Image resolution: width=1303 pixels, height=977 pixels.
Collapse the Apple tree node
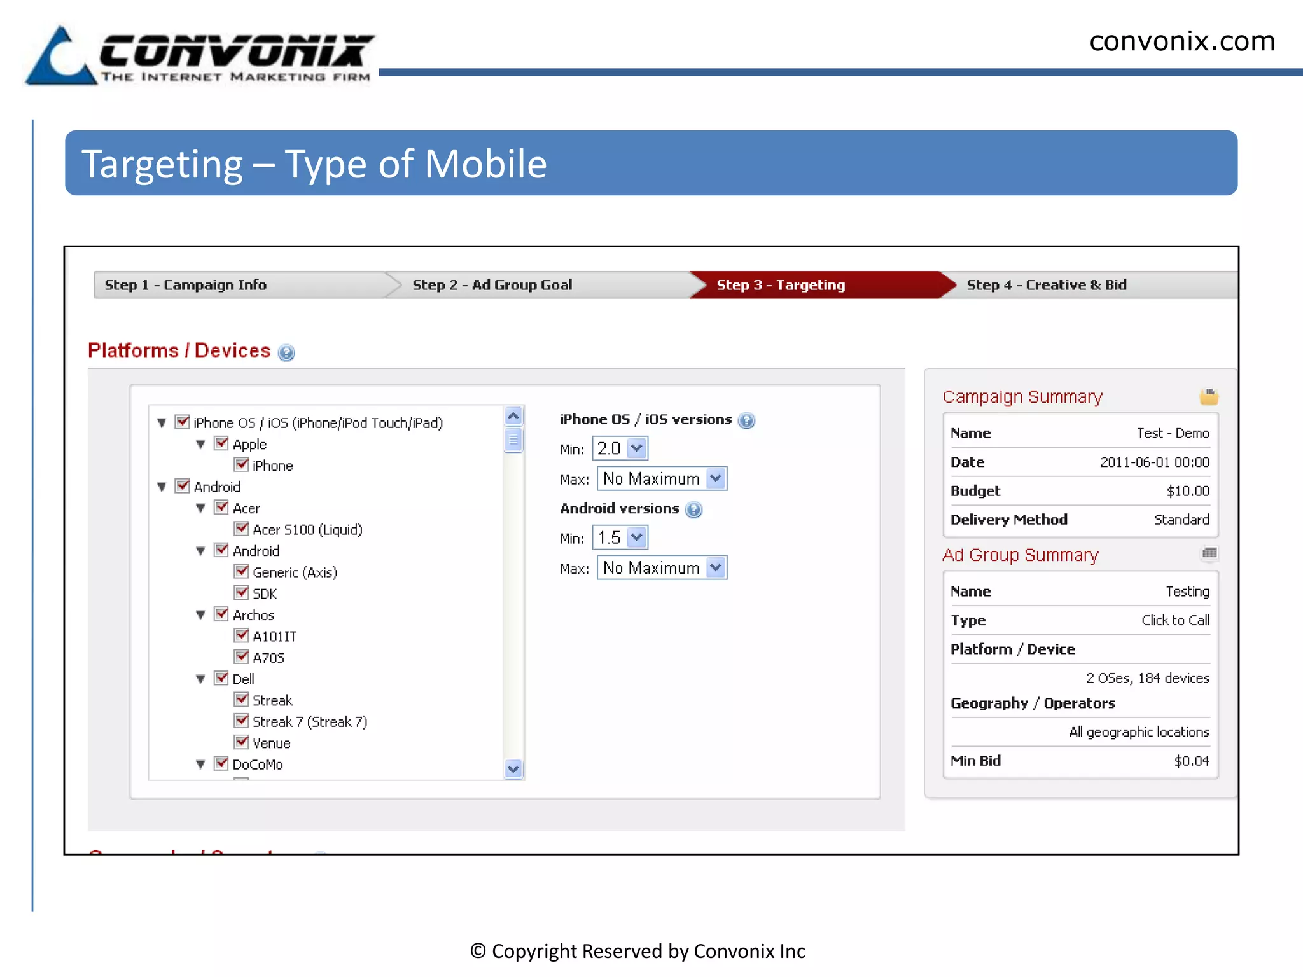click(x=200, y=445)
